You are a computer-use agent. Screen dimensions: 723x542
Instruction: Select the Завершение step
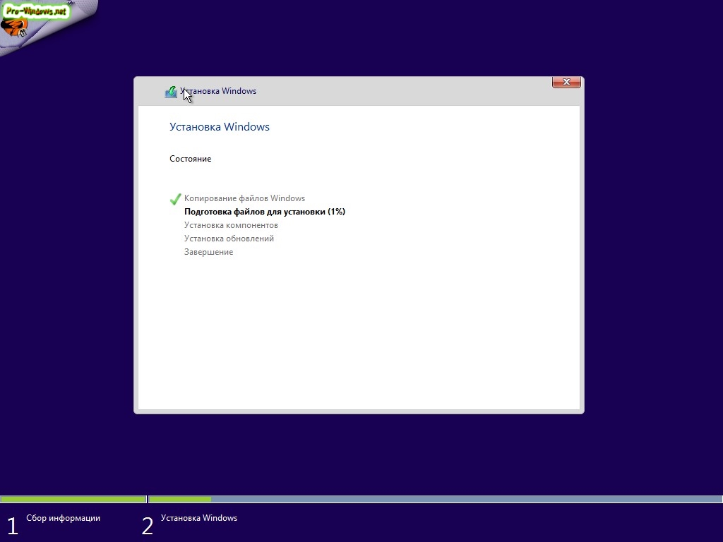click(208, 252)
